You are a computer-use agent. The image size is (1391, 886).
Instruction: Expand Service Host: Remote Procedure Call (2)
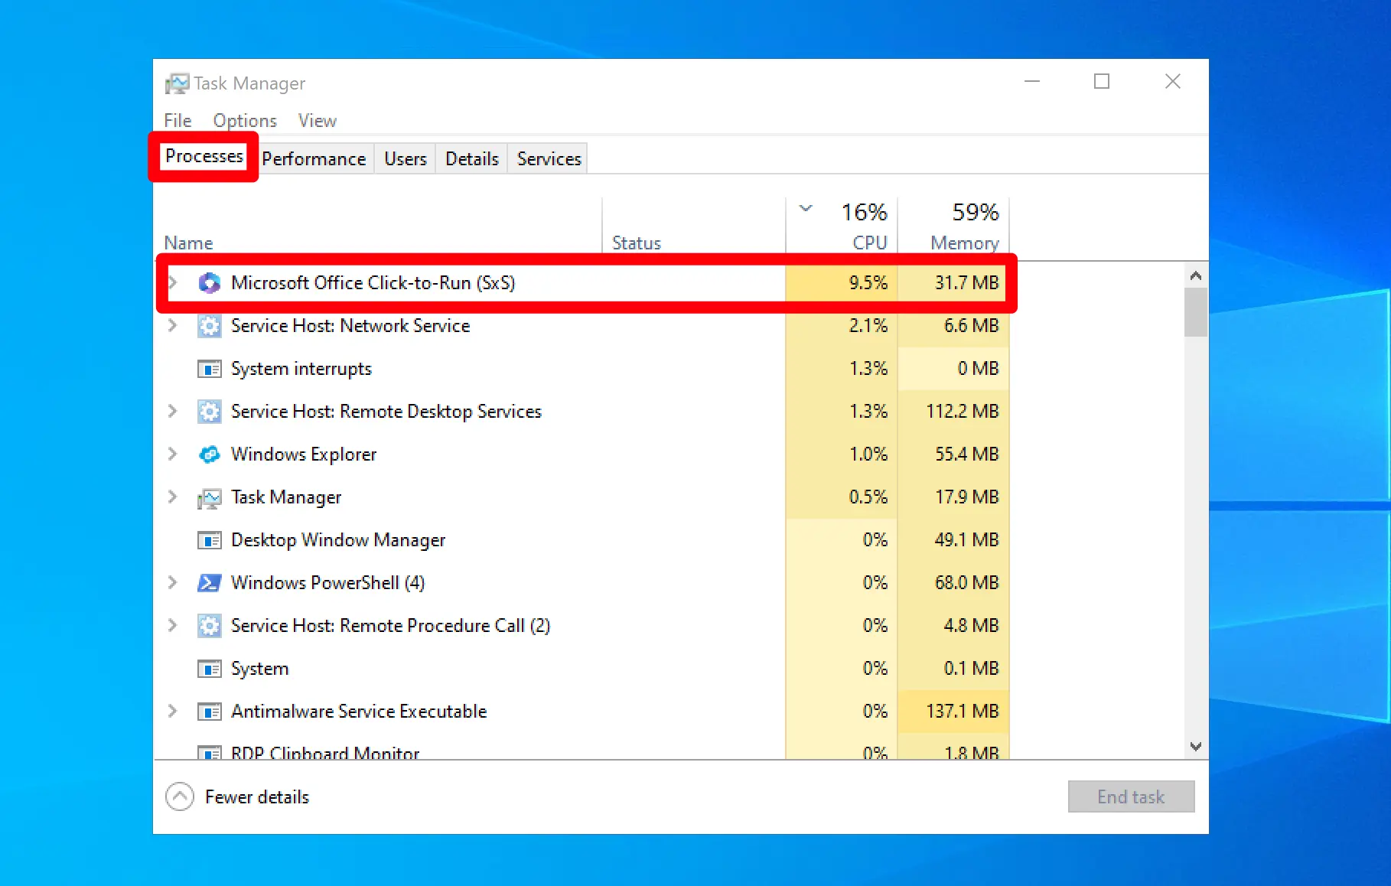(x=173, y=625)
